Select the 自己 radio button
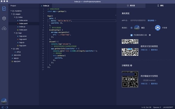The height and width of the screenshot is (109, 175). coord(131,28)
